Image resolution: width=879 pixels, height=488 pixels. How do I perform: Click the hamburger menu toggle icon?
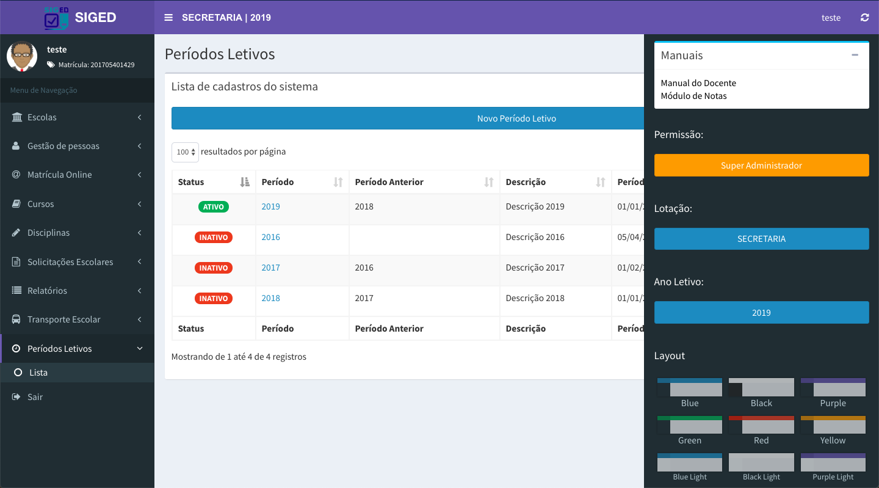[168, 18]
